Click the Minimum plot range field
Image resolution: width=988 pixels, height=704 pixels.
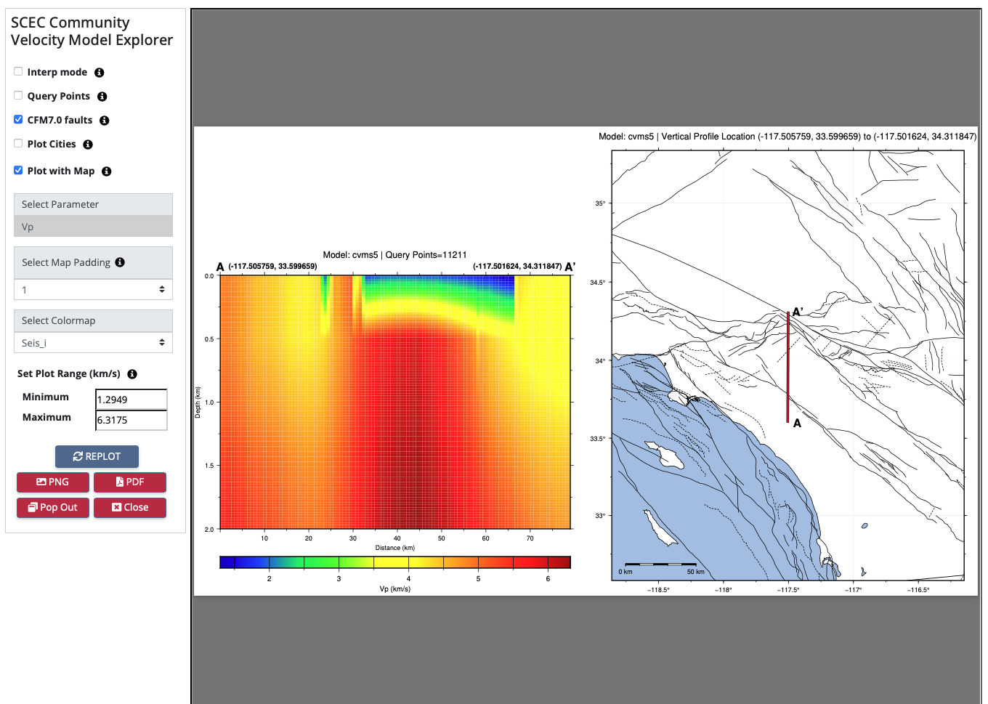click(131, 400)
